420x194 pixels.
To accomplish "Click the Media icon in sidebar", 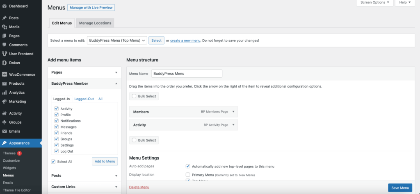I will [5, 27].
